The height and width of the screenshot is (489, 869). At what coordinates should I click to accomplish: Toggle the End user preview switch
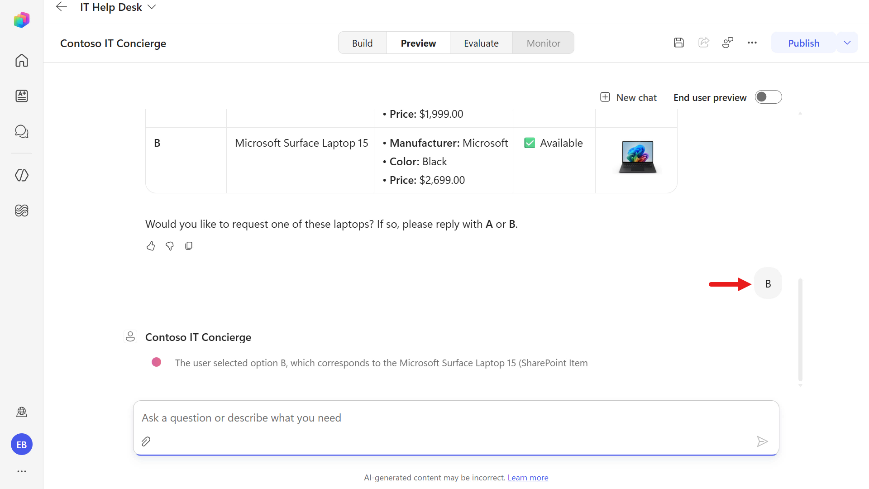(x=768, y=97)
